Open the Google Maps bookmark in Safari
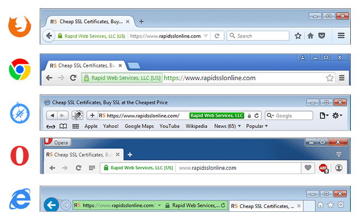 (x=139, y=126)
